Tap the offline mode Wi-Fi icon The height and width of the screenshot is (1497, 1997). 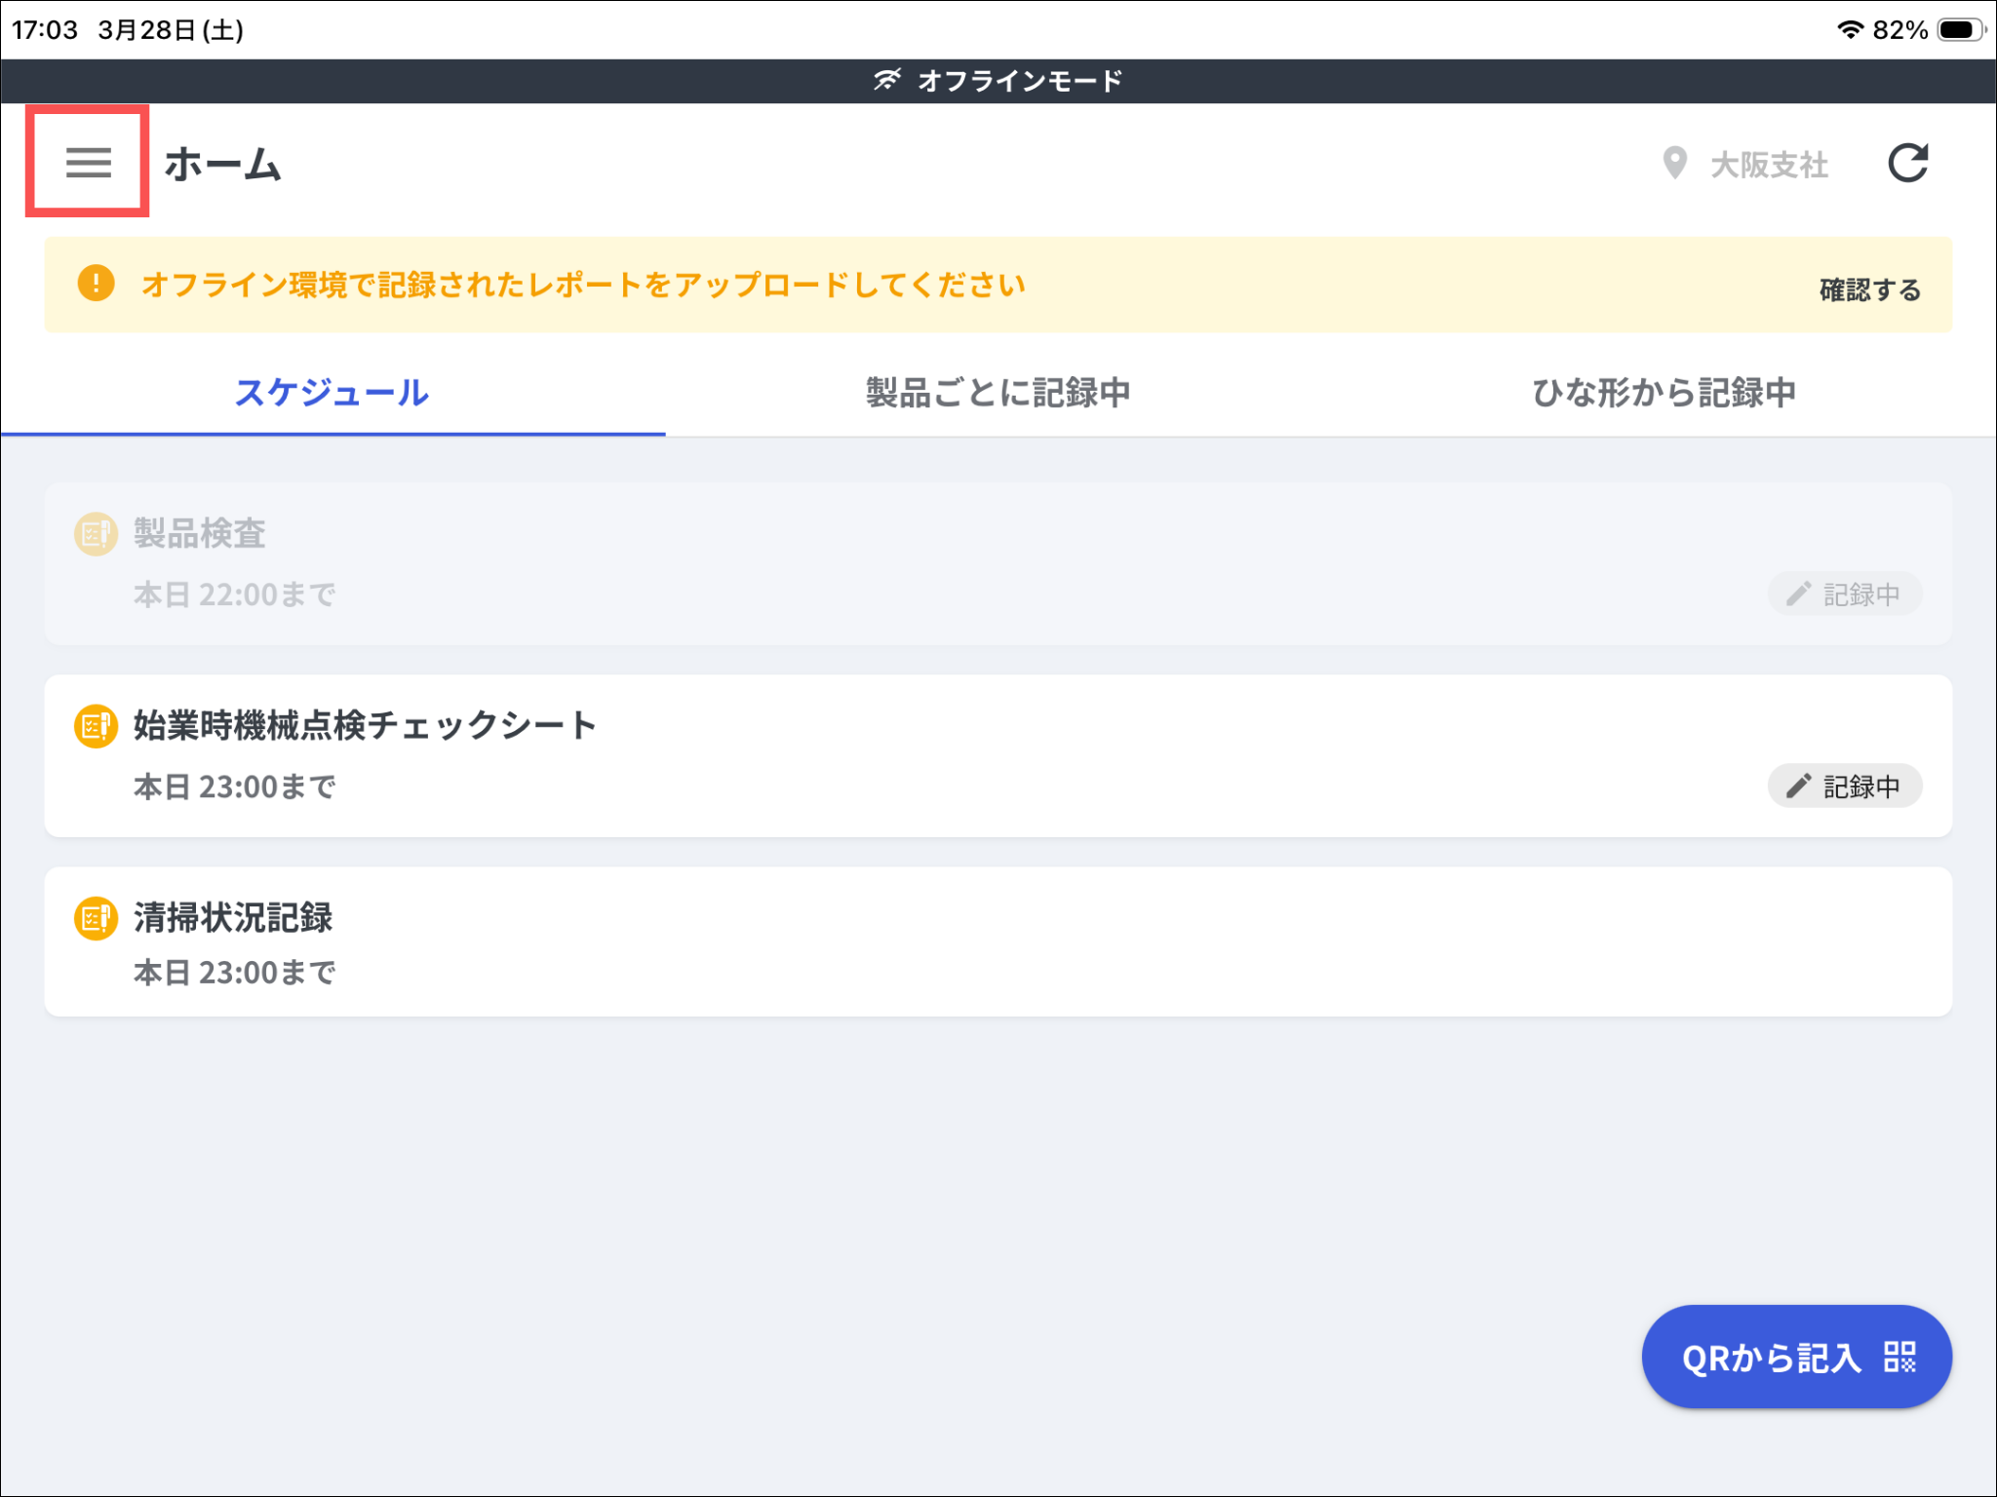[886, 80]
